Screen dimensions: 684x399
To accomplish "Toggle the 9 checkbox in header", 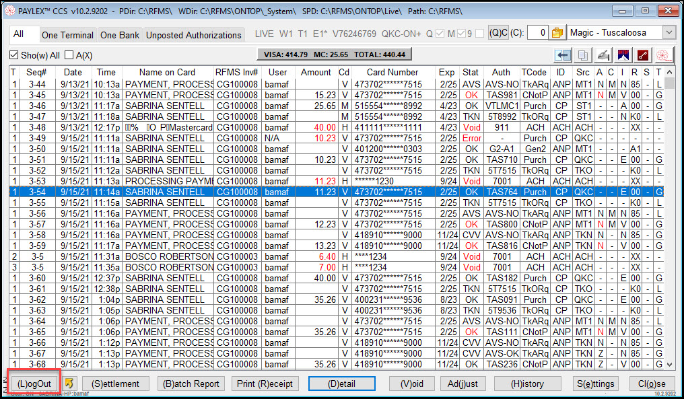I will (x=479, y=33).
